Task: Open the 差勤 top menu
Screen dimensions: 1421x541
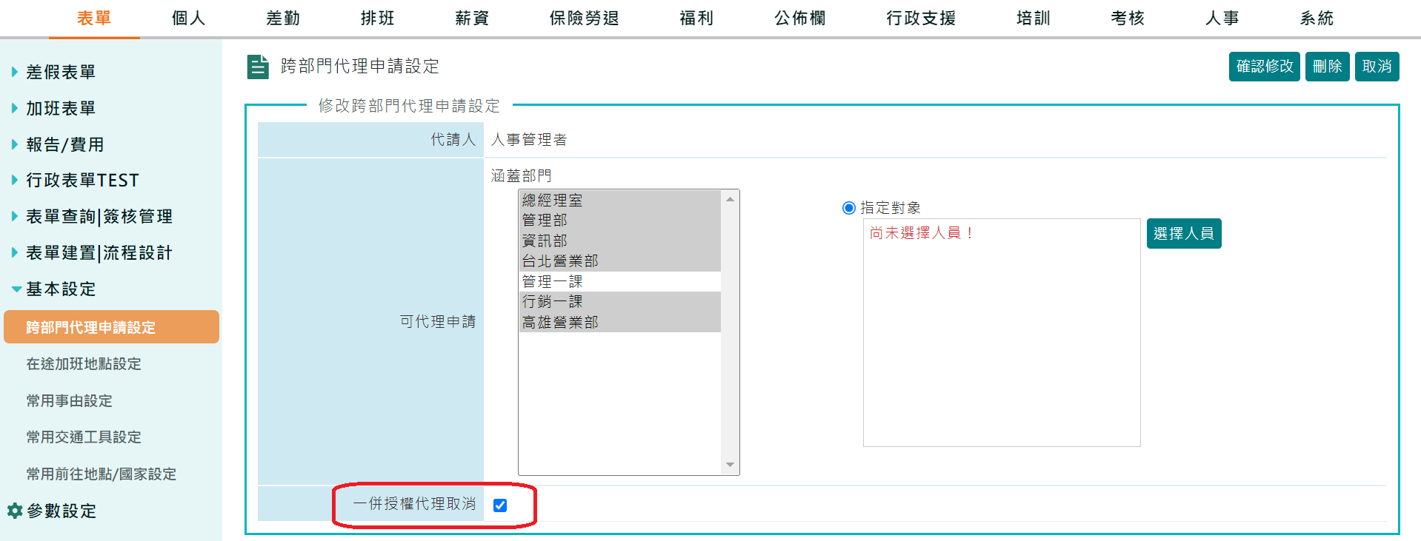Action: (x=283, y=19)
